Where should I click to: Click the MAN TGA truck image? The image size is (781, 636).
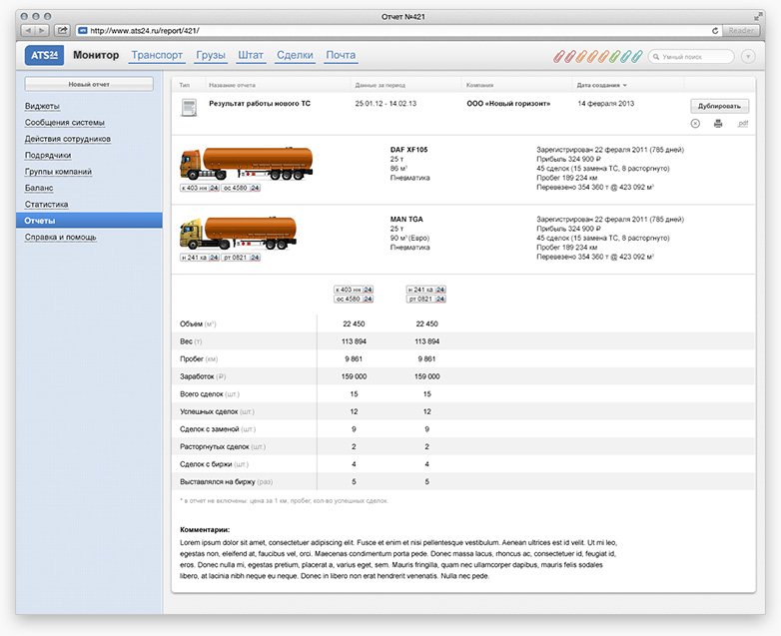pyautogui.click(x=238, y=233)
